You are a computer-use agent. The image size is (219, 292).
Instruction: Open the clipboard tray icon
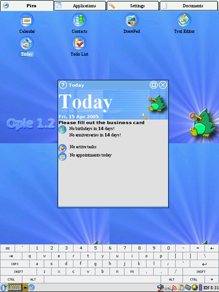coord(181,288)
